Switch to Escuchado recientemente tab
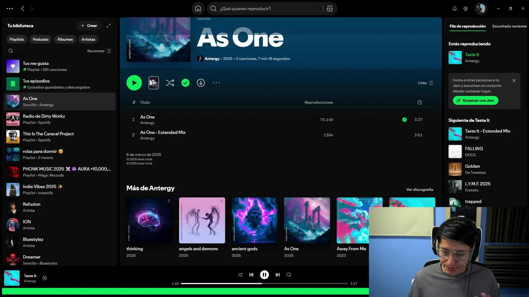Viewport: 529px width, 297px height. (x=509, y=26)
